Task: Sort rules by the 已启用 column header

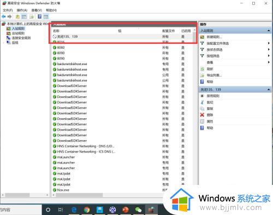Action: [186, 31]
